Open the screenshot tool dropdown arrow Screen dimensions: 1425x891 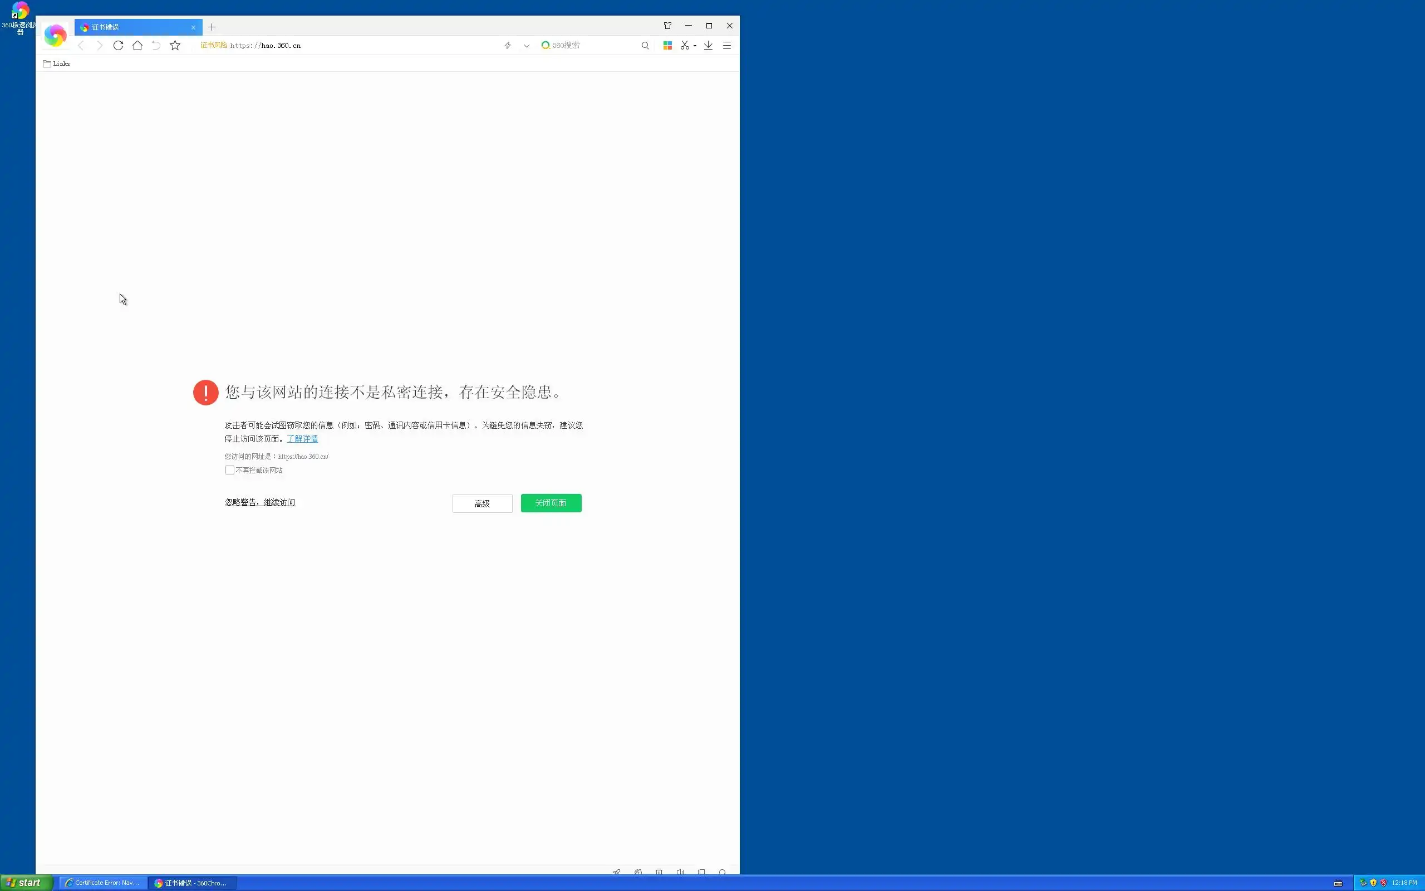[x=695, y=45]
